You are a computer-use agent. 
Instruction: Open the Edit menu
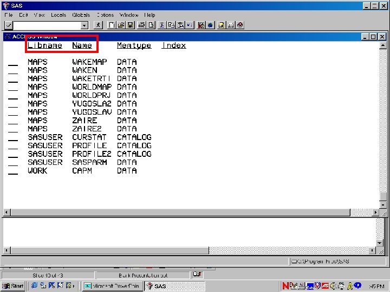click(24, 15)
